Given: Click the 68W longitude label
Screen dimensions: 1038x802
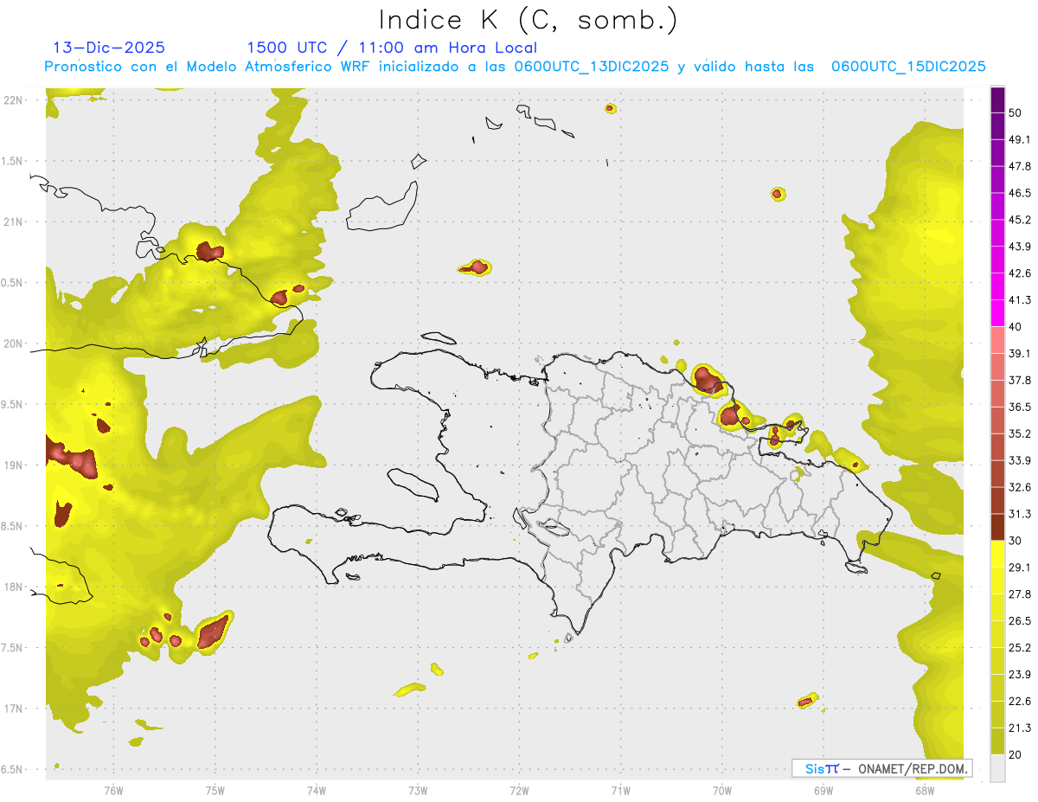Looking at the screenshot, I should coord(925,790).
